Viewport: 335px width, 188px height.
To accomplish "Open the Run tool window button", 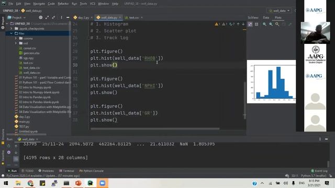I will click(13, 171).
